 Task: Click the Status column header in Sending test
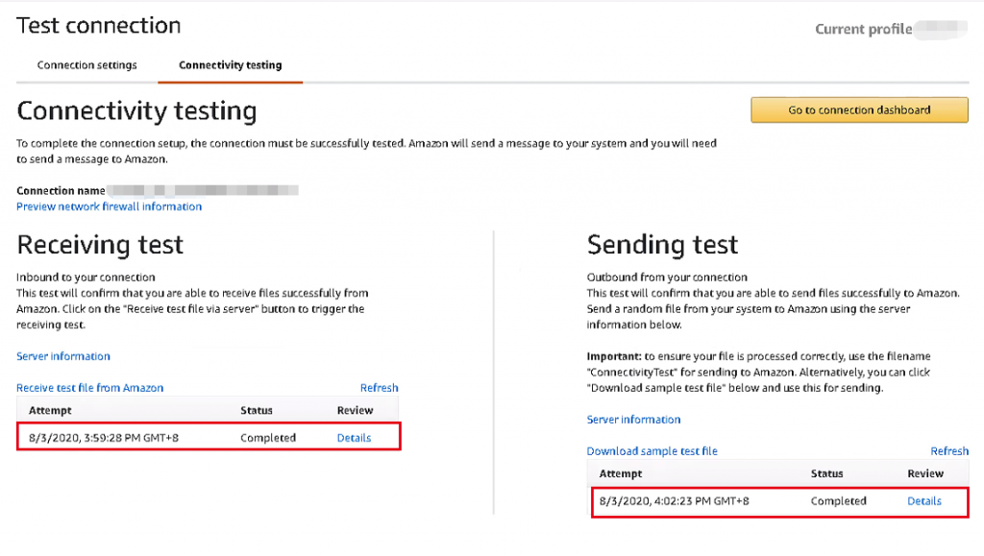pyautogui.click(x=827, y=473)
